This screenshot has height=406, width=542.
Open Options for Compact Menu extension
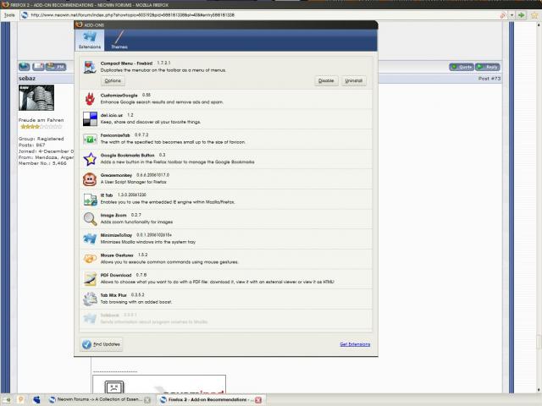pyautogui.click(x=113, y=81)
